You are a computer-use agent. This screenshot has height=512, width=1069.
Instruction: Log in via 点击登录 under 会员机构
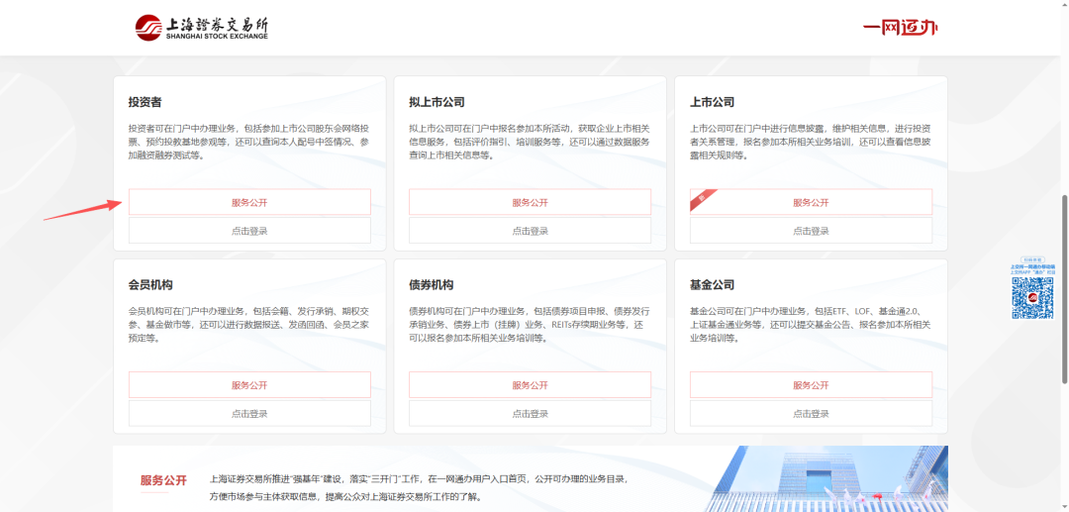[249, 414]
